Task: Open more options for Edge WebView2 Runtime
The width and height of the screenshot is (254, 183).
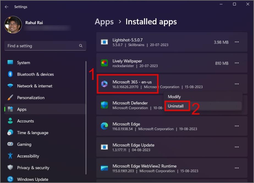Action: pyautogui.click(x=237, y=168)
